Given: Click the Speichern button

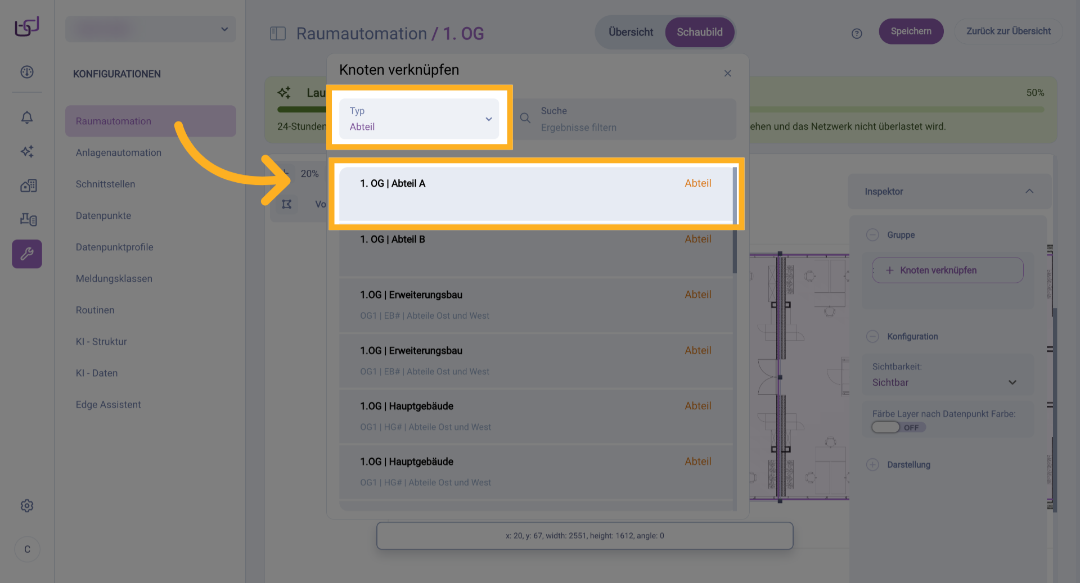Looking at the screenshot, I should pos(911,31).
